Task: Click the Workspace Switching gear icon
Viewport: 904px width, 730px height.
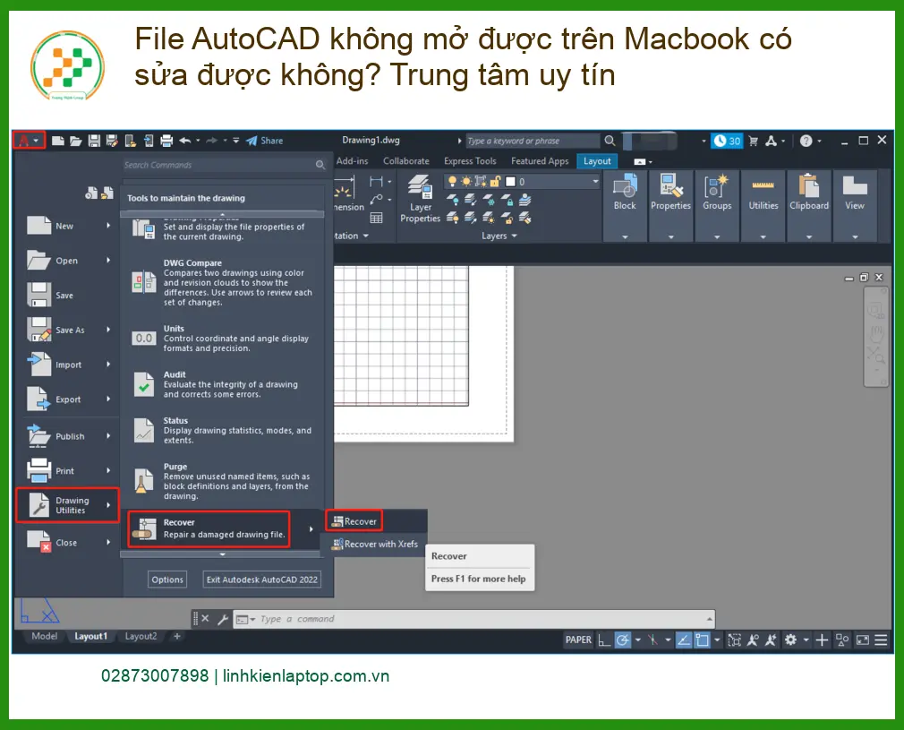Action: pos(790,640)
